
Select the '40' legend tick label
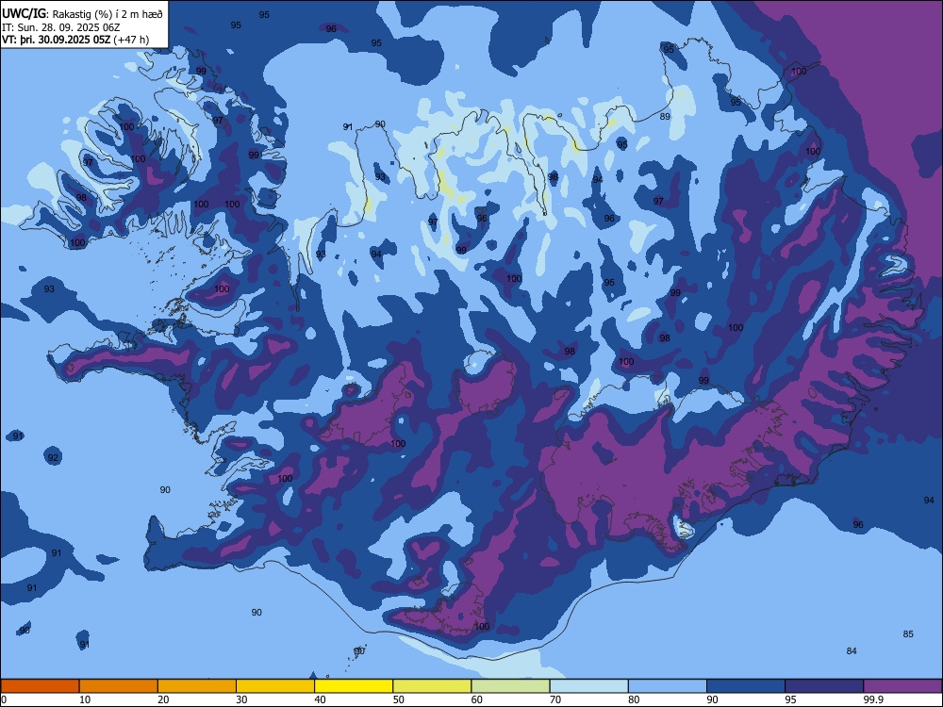point(320,699)
